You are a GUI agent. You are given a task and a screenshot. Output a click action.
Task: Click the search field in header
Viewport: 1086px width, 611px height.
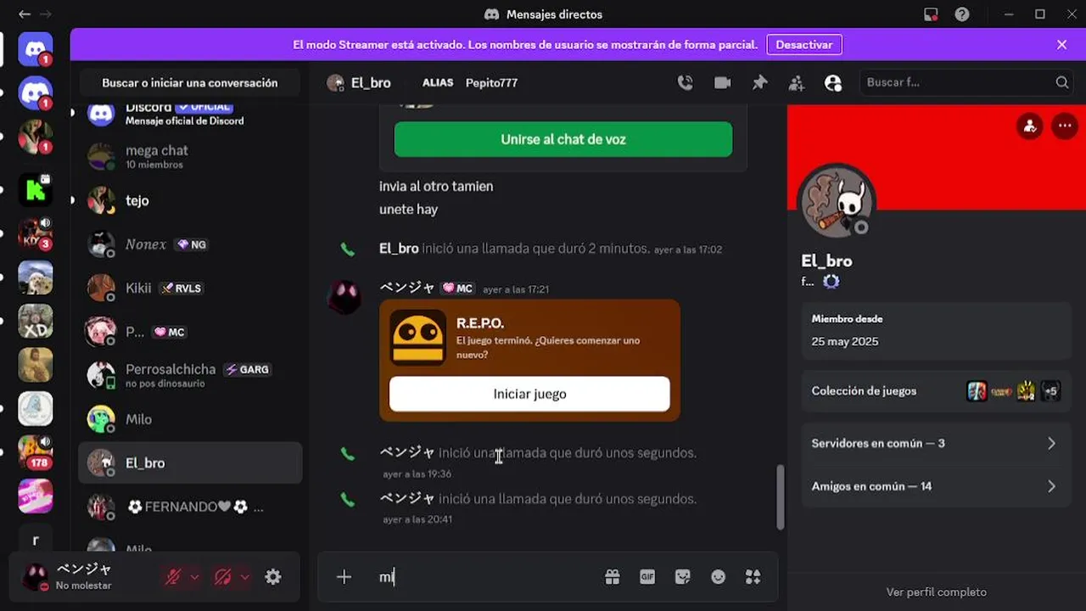click(967, 82)
